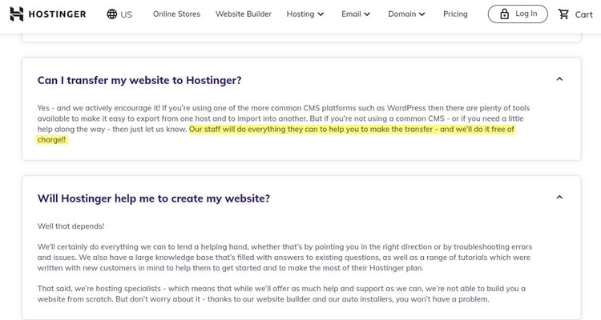Click the 'Well that depends!' text
This screenshot has width=601, height=320.
tap(71, 226)
